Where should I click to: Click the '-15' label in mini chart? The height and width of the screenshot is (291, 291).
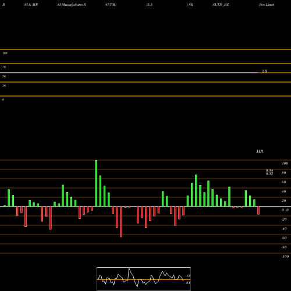point(188,276)
